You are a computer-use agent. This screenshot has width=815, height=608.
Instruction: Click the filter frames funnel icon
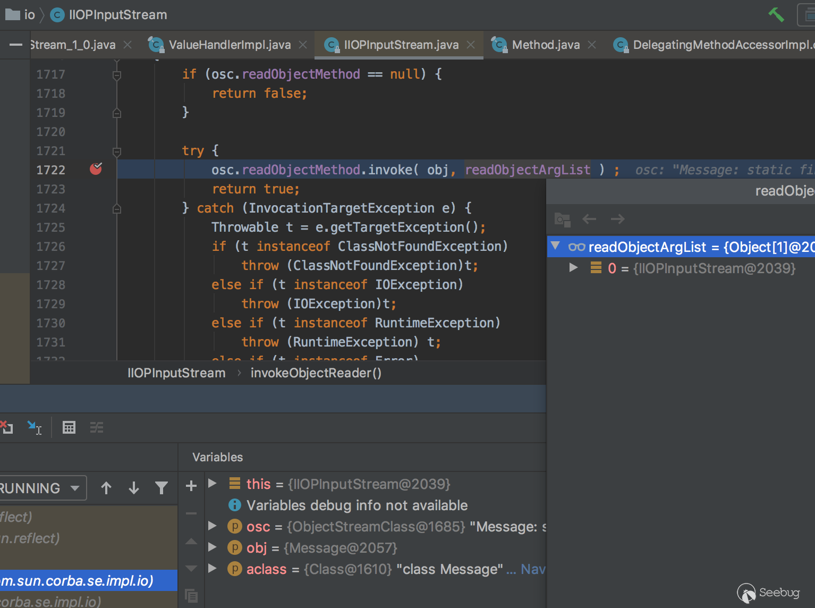point(162,488)
